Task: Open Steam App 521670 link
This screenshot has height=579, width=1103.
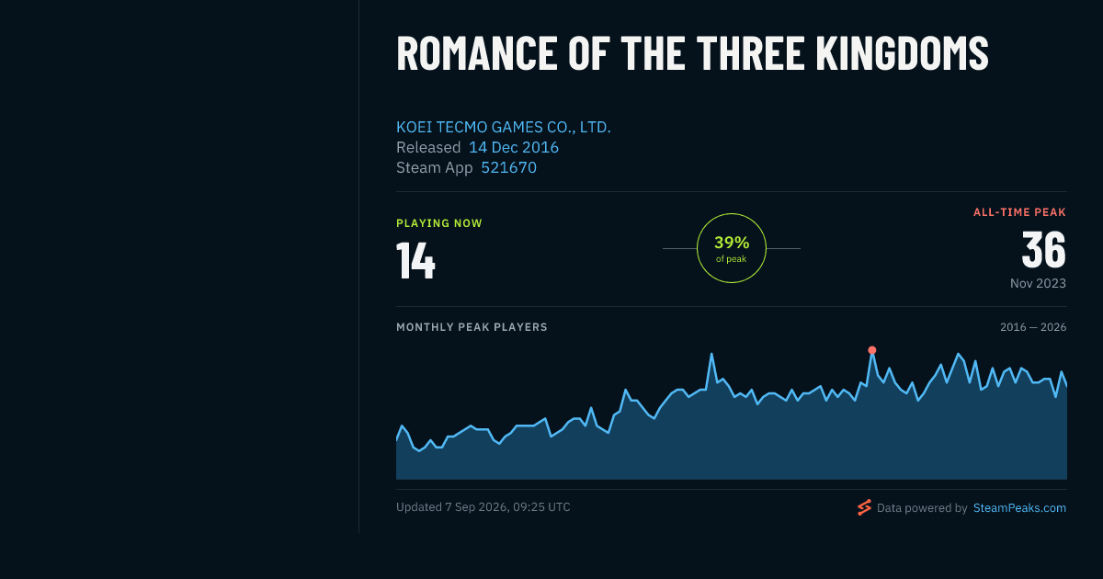Action: [x=508, y=167]
